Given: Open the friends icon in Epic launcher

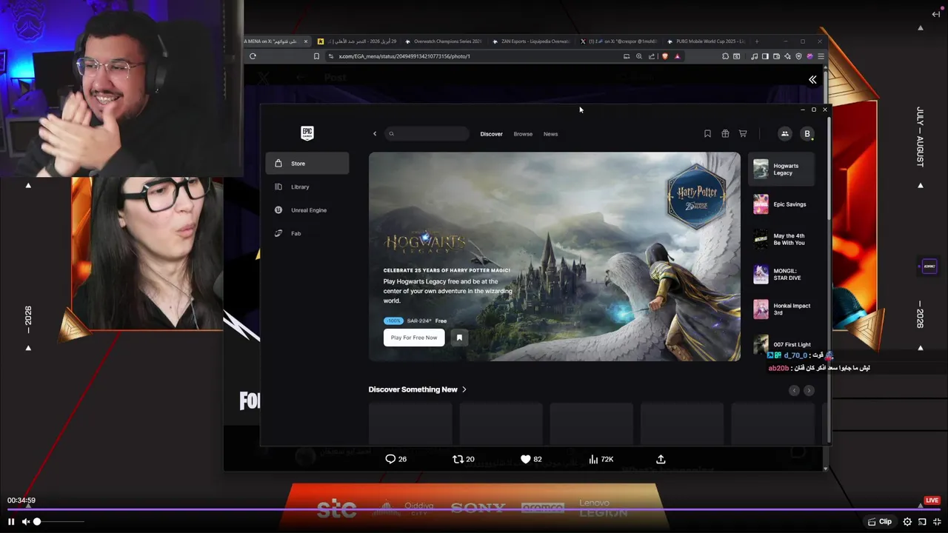Looking at the screenshot, I should 784,134.
